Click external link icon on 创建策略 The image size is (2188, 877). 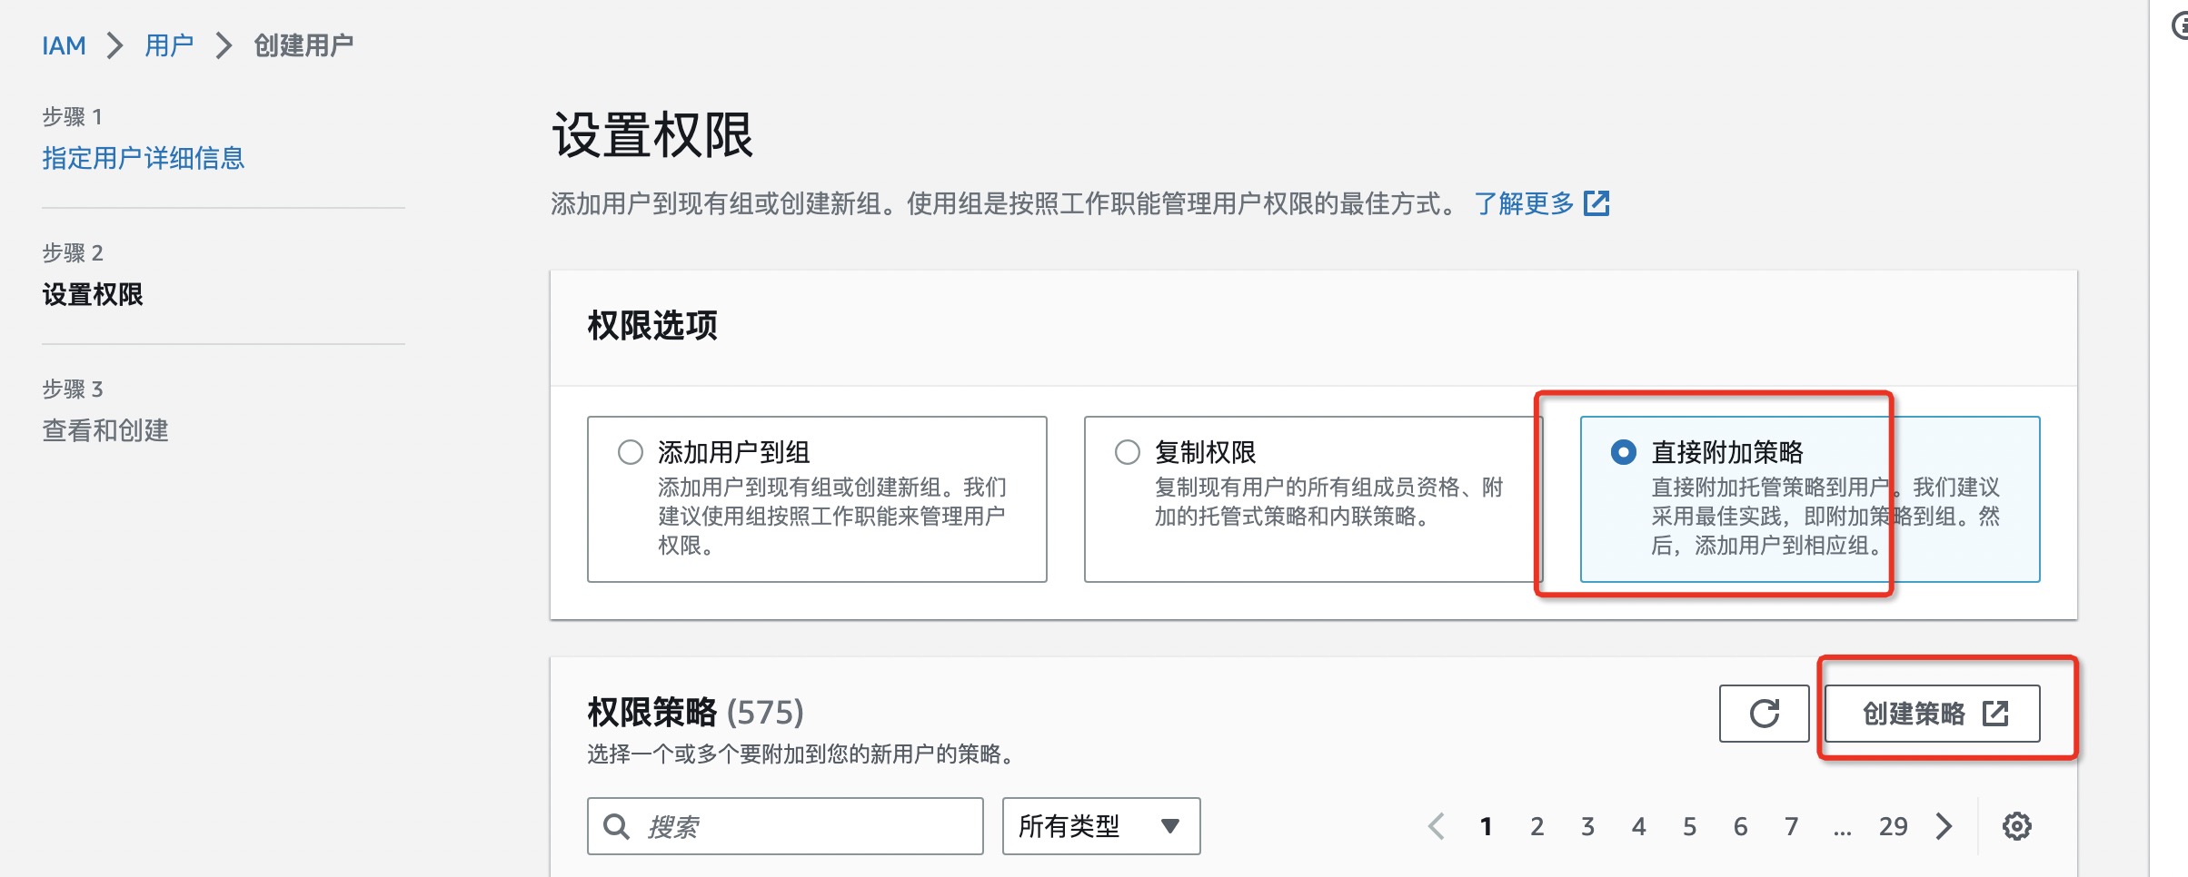pyautogui.click(x=1995, y=714)
